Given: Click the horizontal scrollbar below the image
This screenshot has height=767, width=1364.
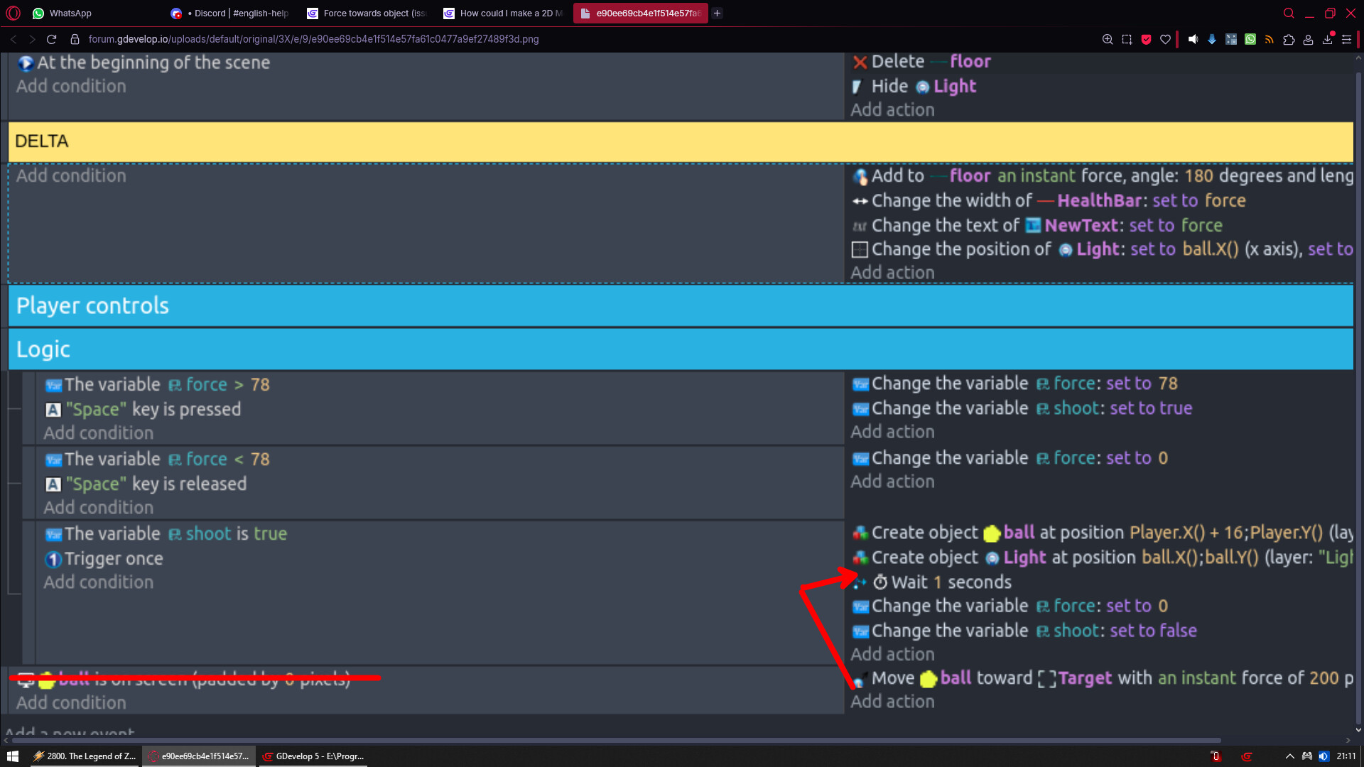Looking at the screenshot, I should click(x=611, y=740).
